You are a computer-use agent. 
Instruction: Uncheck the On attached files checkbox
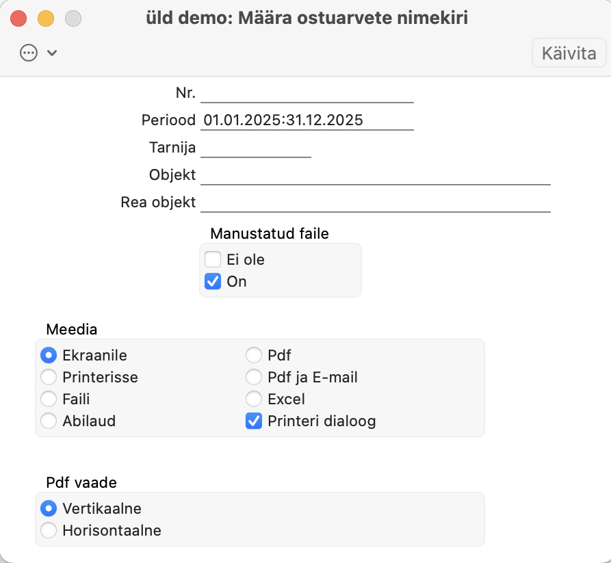tap(213, 281)
